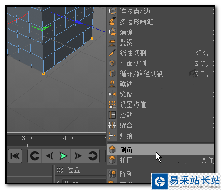Image resolution: width=221 pixels, height=190 pixels.
Task: Choose 挤压 extrude menu entry
Action: 160,160
